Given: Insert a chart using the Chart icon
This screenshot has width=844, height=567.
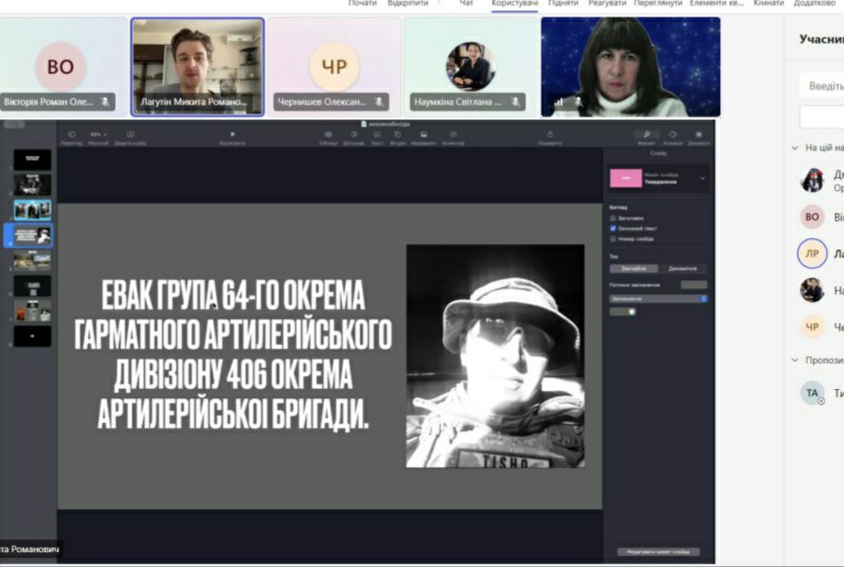Looking at the screenshot, I should [x=353, y=134].
